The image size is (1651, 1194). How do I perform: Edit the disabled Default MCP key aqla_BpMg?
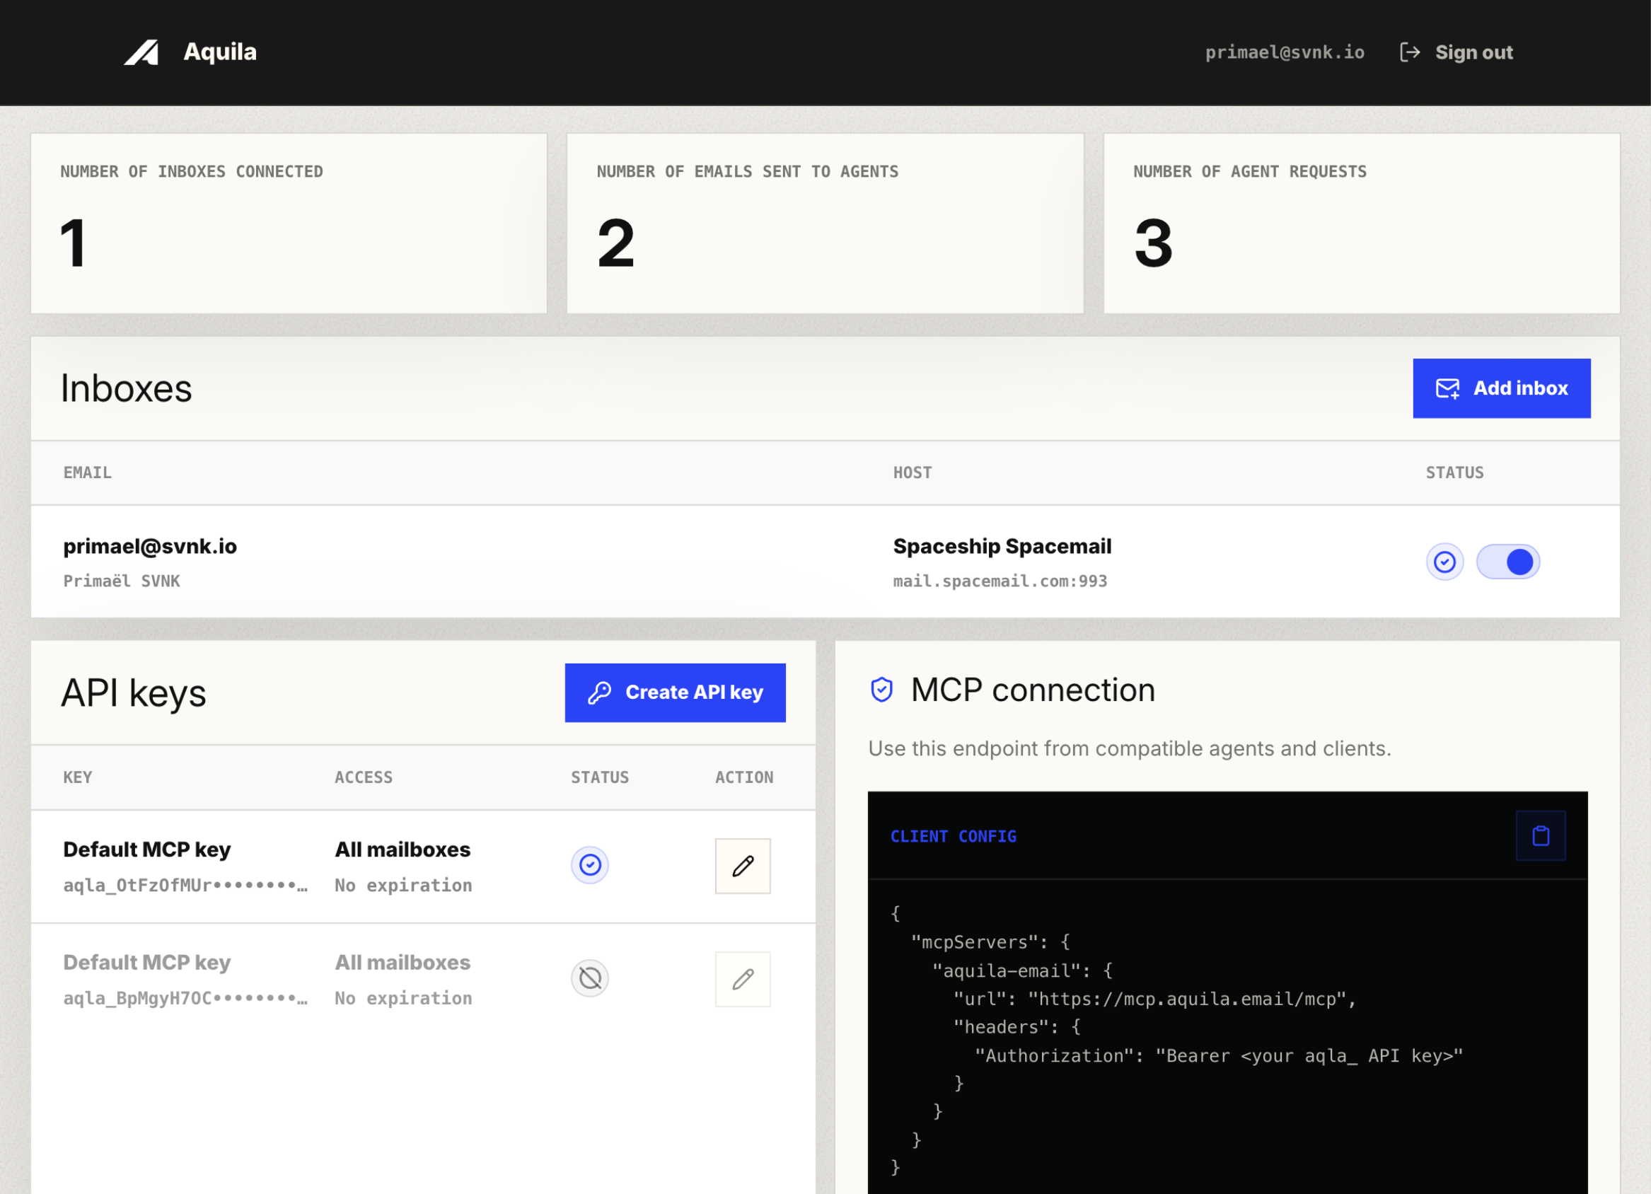pyautogui.click(x=743, y=979)
